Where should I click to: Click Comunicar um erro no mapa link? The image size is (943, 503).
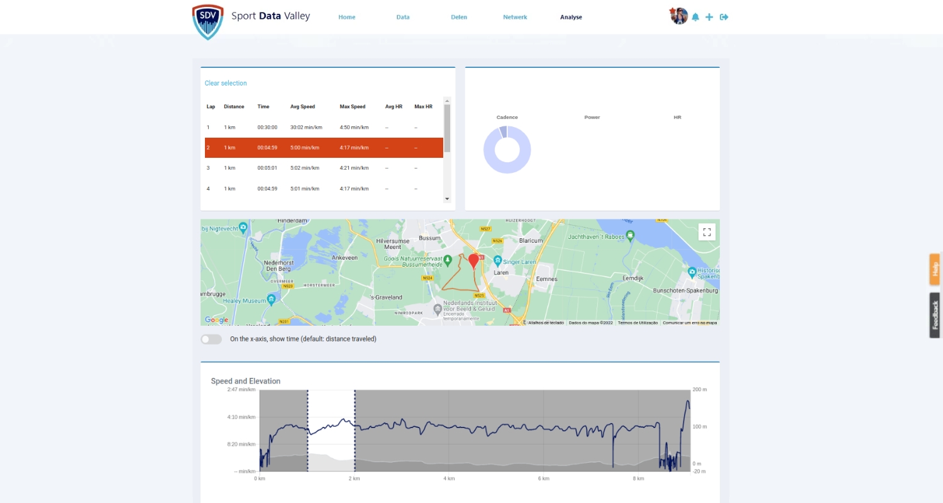(690, 323)
